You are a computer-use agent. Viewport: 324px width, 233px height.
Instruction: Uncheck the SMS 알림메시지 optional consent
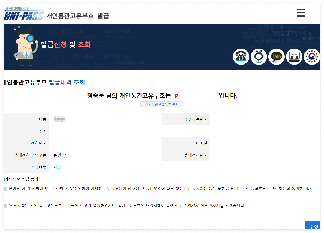click(x=5, y=206)
